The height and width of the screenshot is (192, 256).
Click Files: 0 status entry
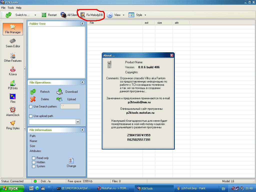click(x=116, y=181)
